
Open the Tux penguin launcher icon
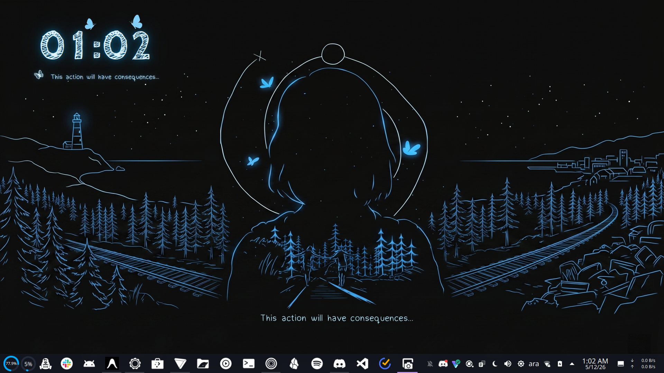click(x=46, y=364)
